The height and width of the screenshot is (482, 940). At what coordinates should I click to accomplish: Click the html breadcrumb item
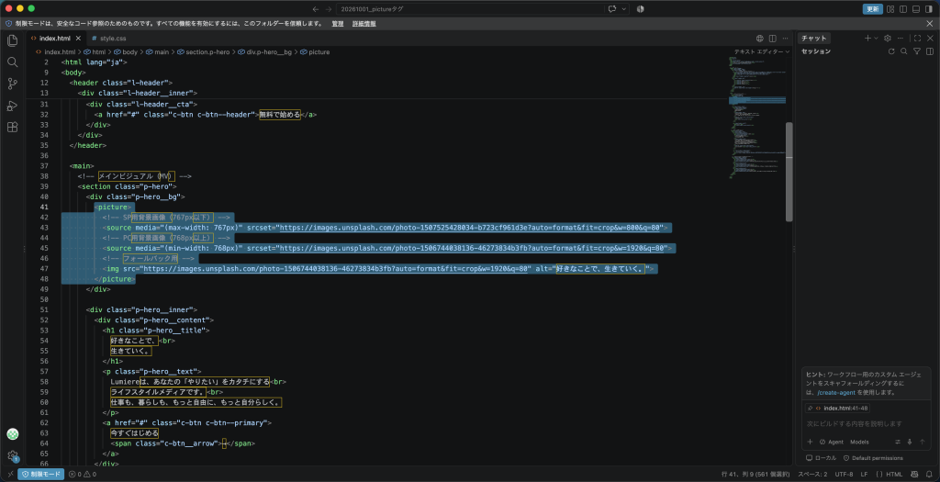[x=95, y=52]
